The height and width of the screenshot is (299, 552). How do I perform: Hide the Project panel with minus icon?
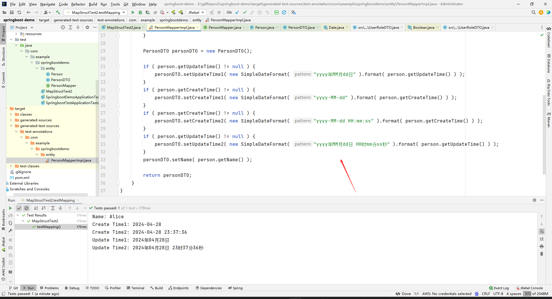[x=95, y=27]
